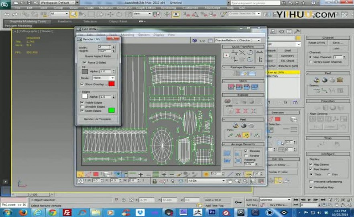Open the fill Mode dropdown
Screen dimensions: 354x217
(104, 78)
